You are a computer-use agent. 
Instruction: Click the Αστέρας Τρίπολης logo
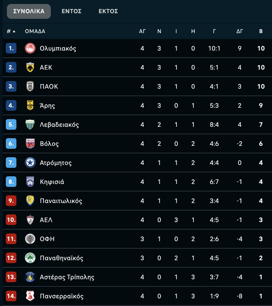[30, 277]
